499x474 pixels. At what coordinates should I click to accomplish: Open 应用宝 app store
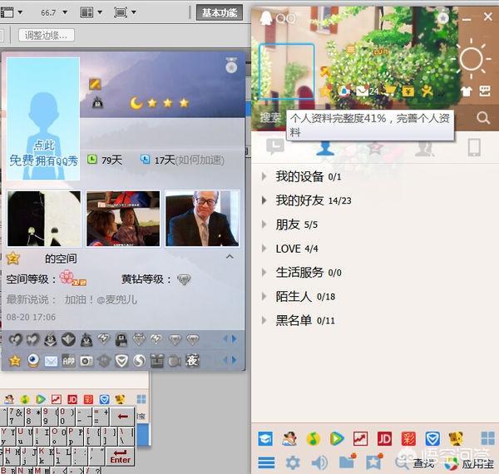point(469,464)
